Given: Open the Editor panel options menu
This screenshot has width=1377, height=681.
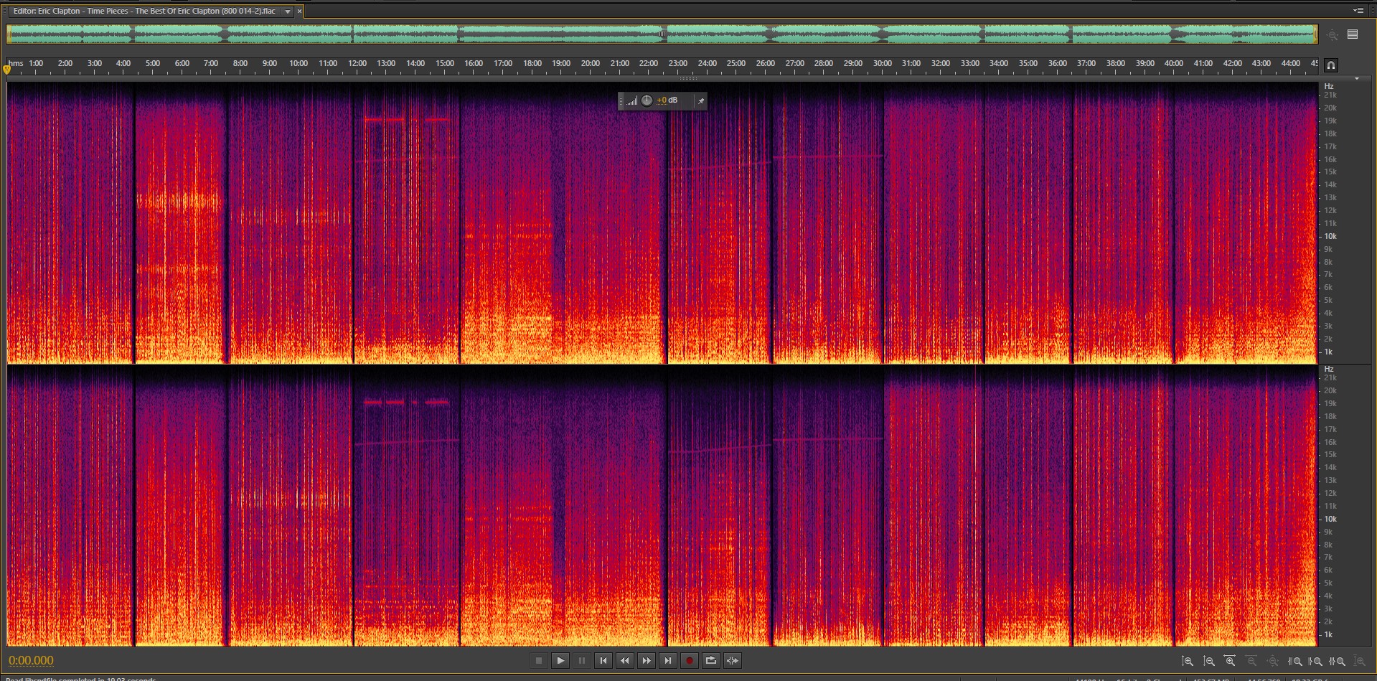Looking at the screenshot, I should (x=1358, y=11).
